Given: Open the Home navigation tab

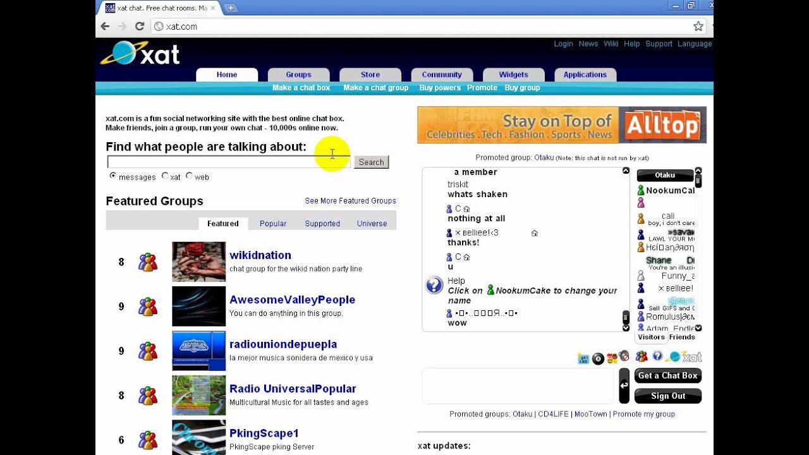Looking at the screenshot, I should tap(227, 75).
